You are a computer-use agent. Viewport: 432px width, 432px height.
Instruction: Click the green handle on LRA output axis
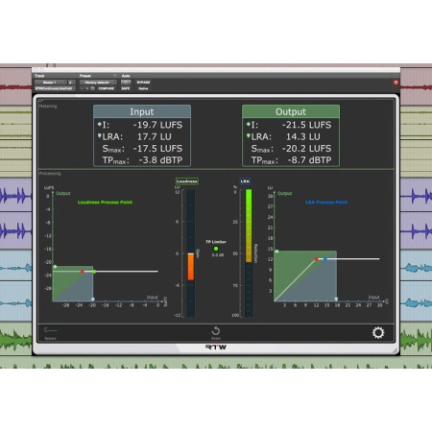[276, 252]
